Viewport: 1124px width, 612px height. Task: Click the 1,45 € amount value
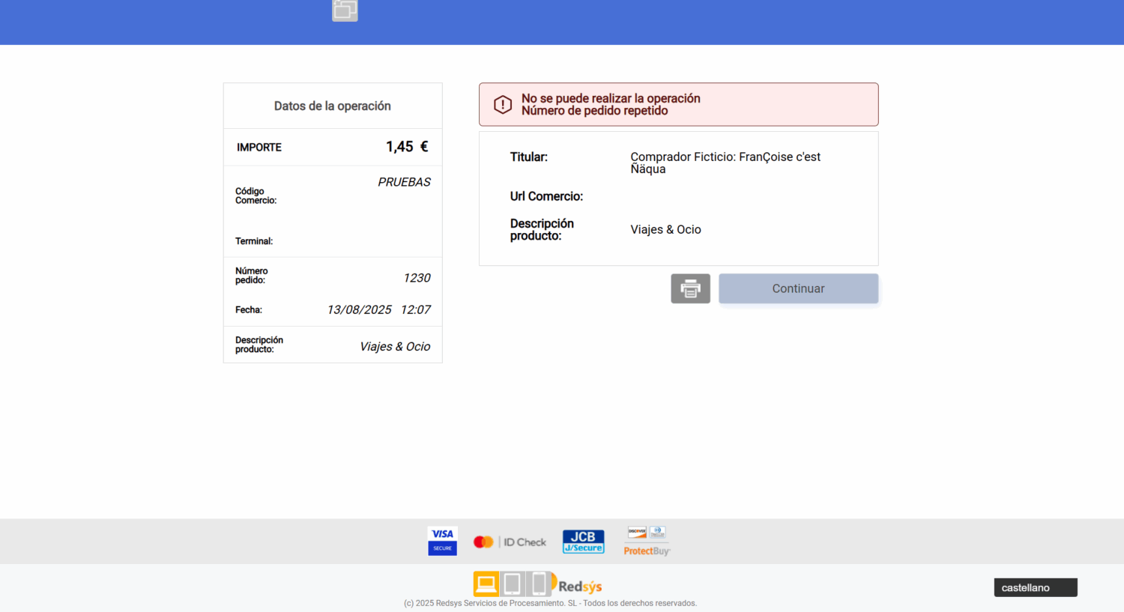point(407,147)
